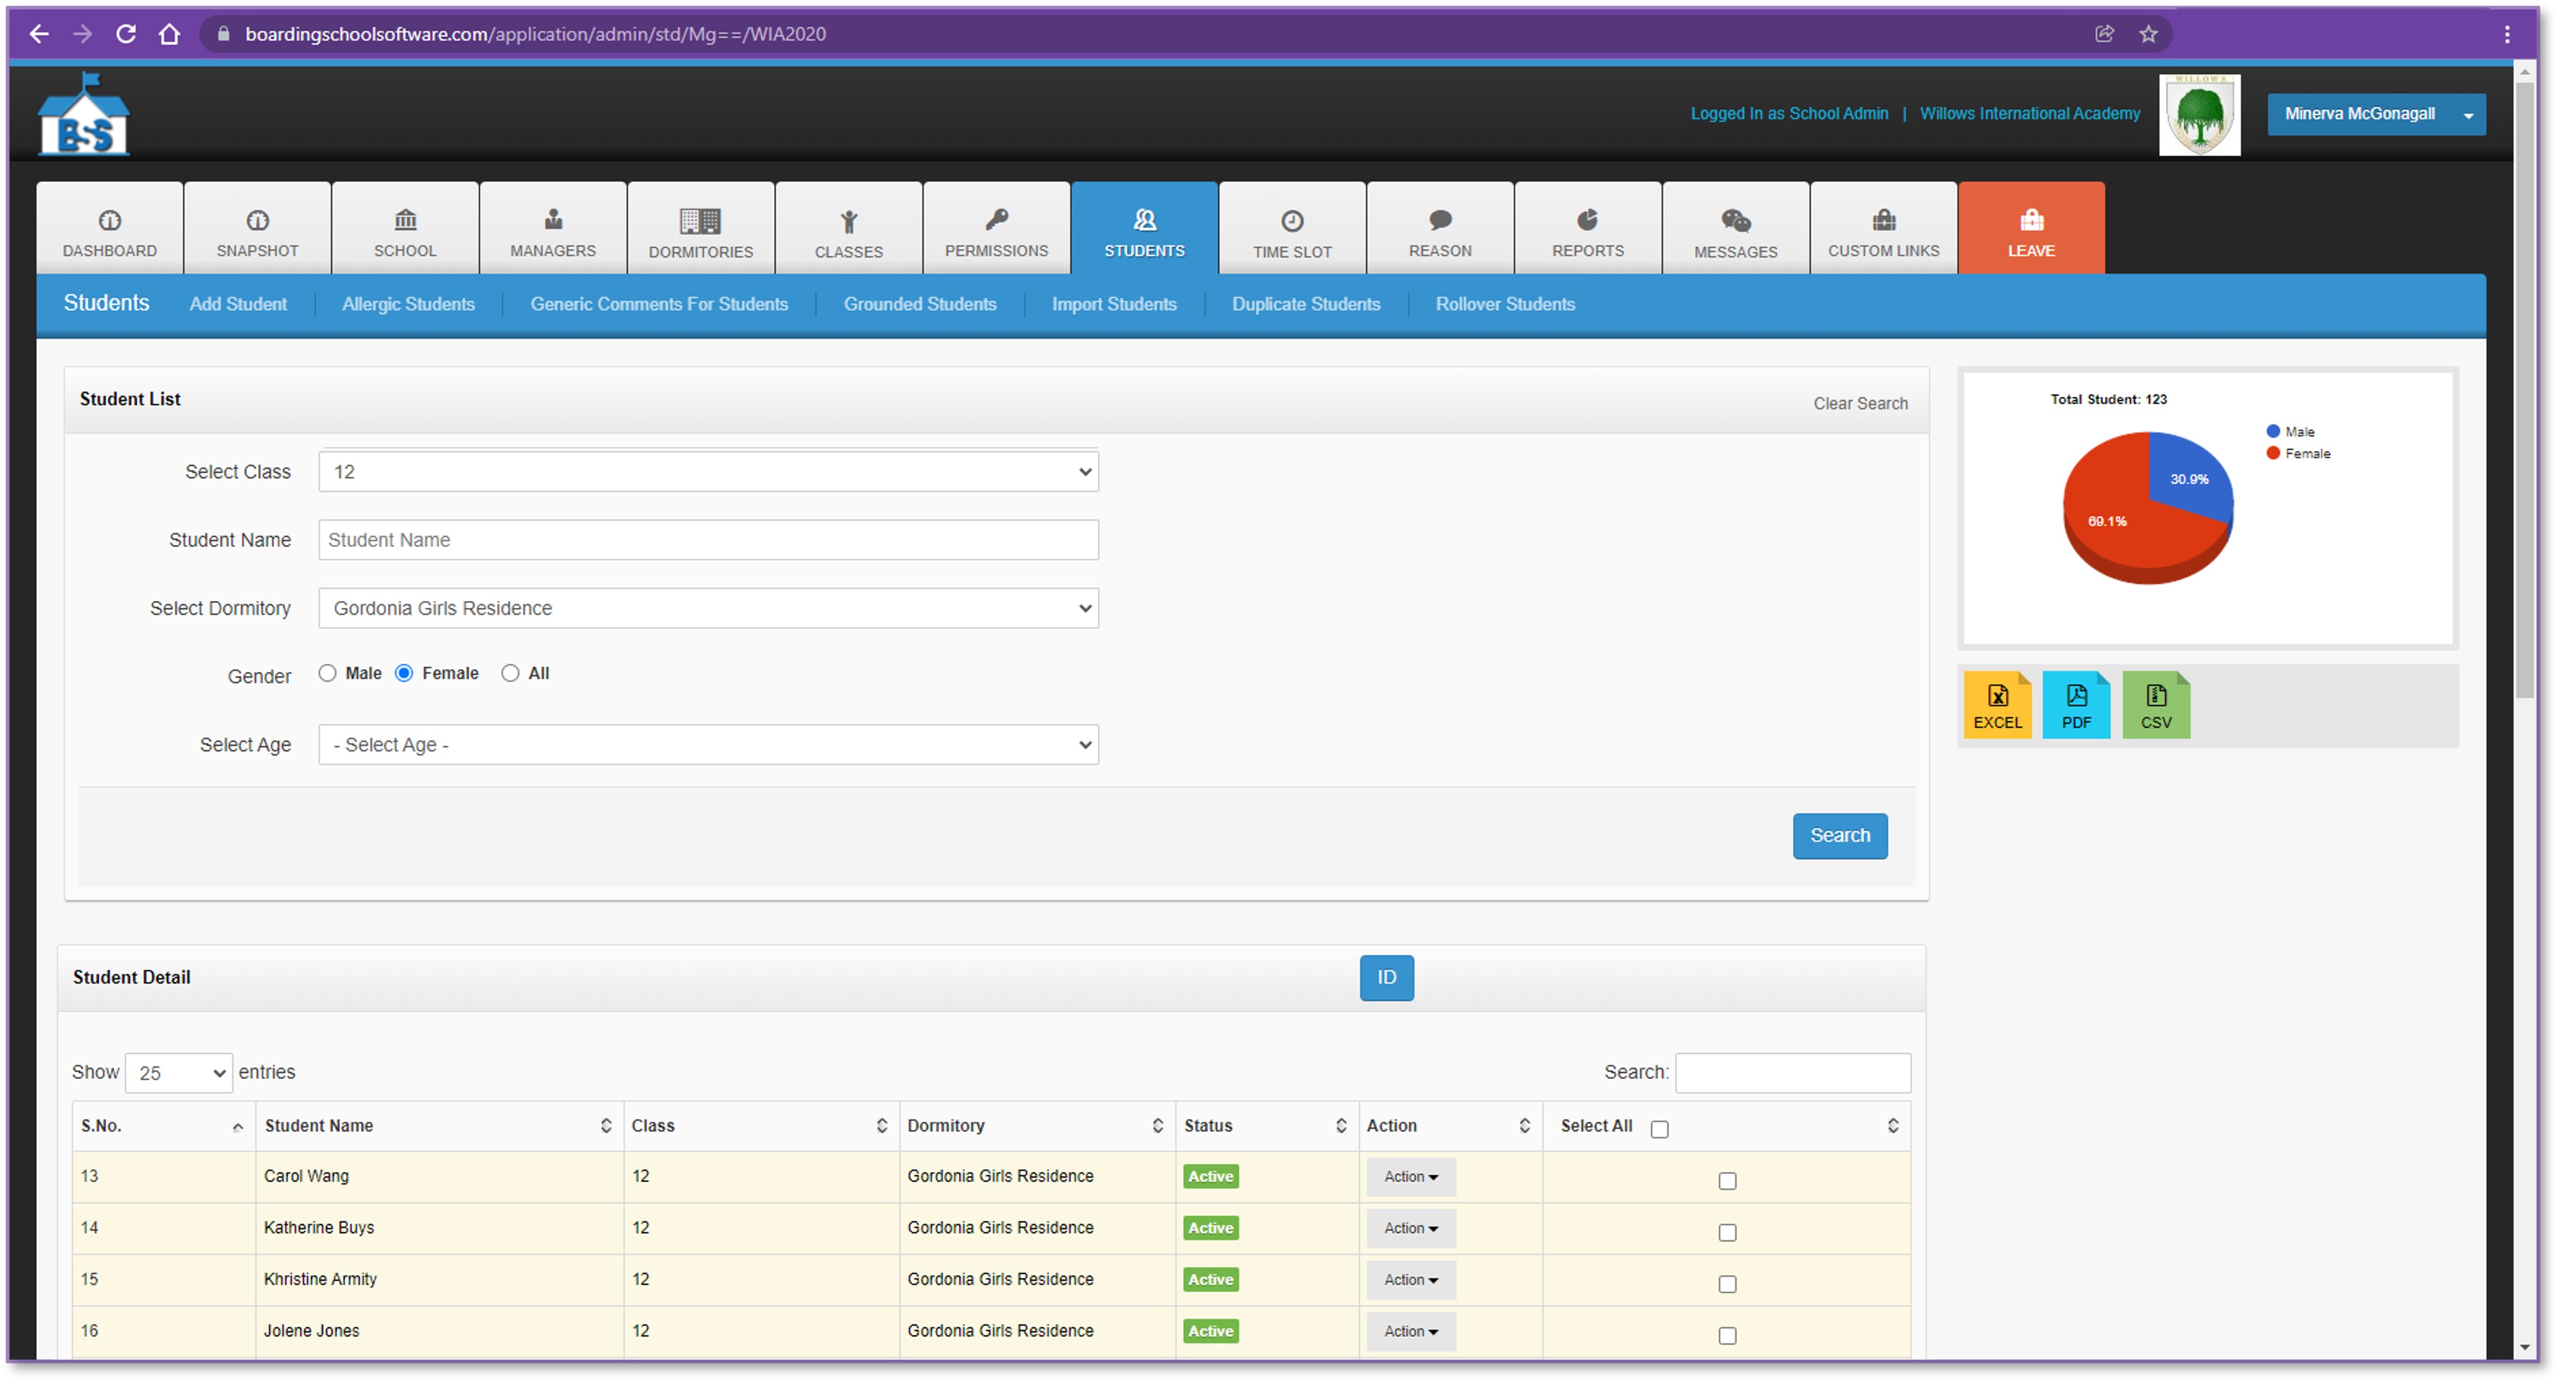The image size is (2558, 1381).
Task: Download the student list as PDF
Action: (x=2076, y=705)
